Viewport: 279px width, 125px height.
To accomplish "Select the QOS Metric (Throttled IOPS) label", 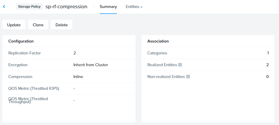I will tap(34, 88).
